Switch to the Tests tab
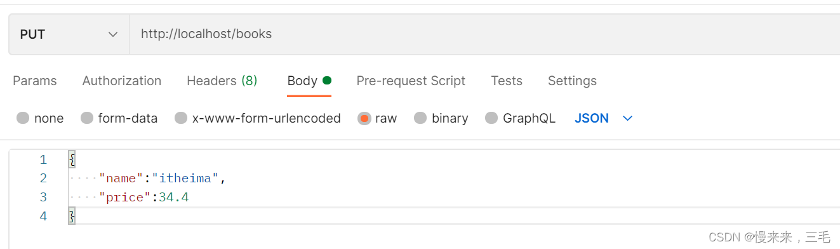The width and height of the screenshot is (840, 249). pos(507,81)
